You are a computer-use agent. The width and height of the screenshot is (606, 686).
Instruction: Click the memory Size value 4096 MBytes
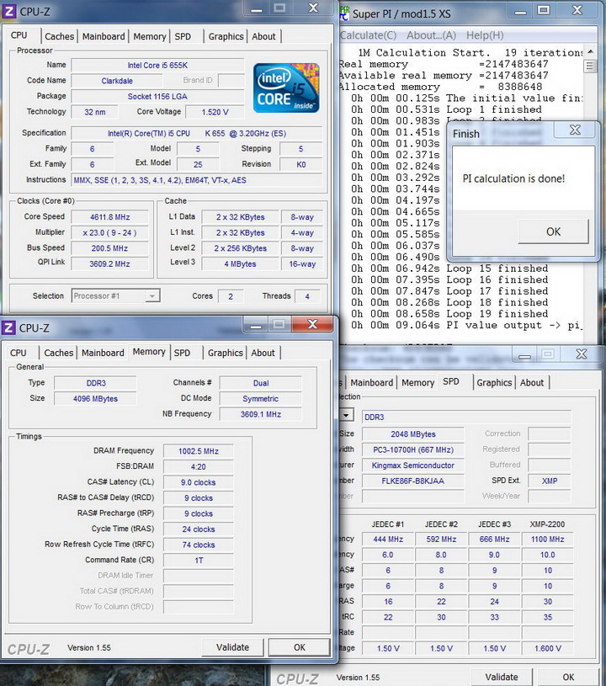[x=95, y=399]
